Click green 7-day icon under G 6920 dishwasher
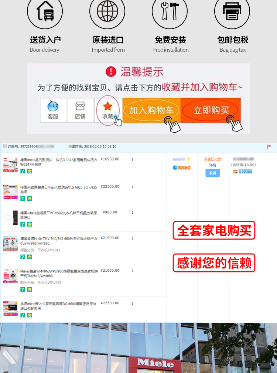 pyautogui.click(x=23, y=199)
